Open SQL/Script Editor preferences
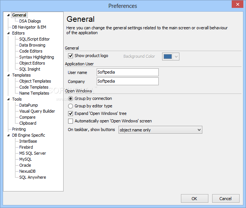 tap(34, 39)
